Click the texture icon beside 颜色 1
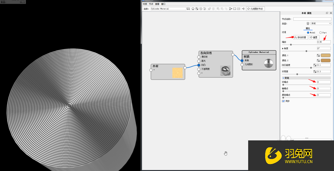Viewport: 334px width, 171px height. tap(318, 55)
